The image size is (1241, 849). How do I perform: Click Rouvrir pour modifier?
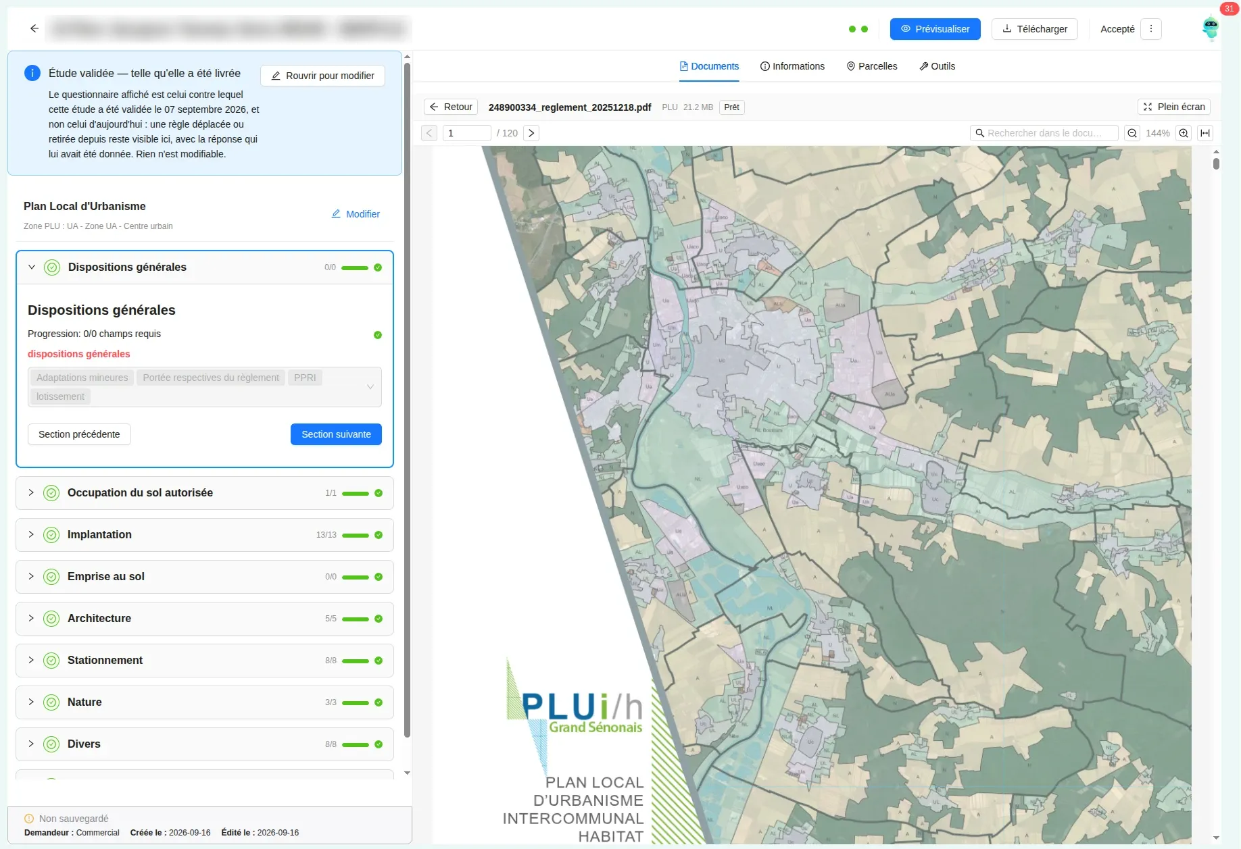pos(322,76)
